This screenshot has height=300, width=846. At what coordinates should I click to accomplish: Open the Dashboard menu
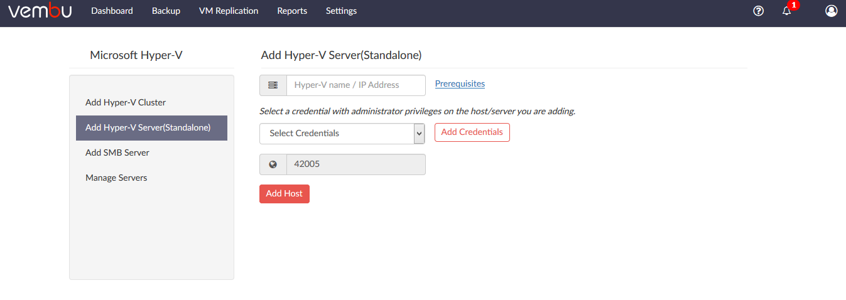click(112, 11)
